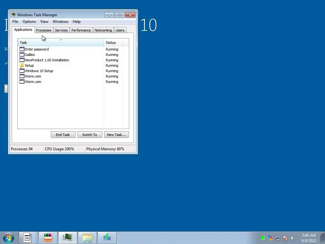Image resolution: width=325 pixels, height=244 pixels.
Task: Click the volume speaker tray icon
Action: tap(293, 238)
